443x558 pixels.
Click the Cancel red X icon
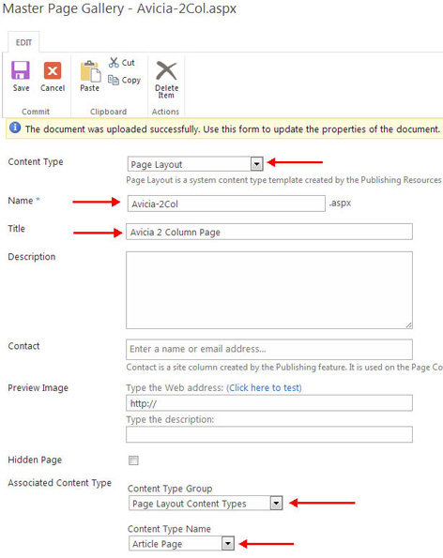click(53, 70)
